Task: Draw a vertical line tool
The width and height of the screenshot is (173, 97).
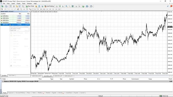Action: tap(9, 9)
